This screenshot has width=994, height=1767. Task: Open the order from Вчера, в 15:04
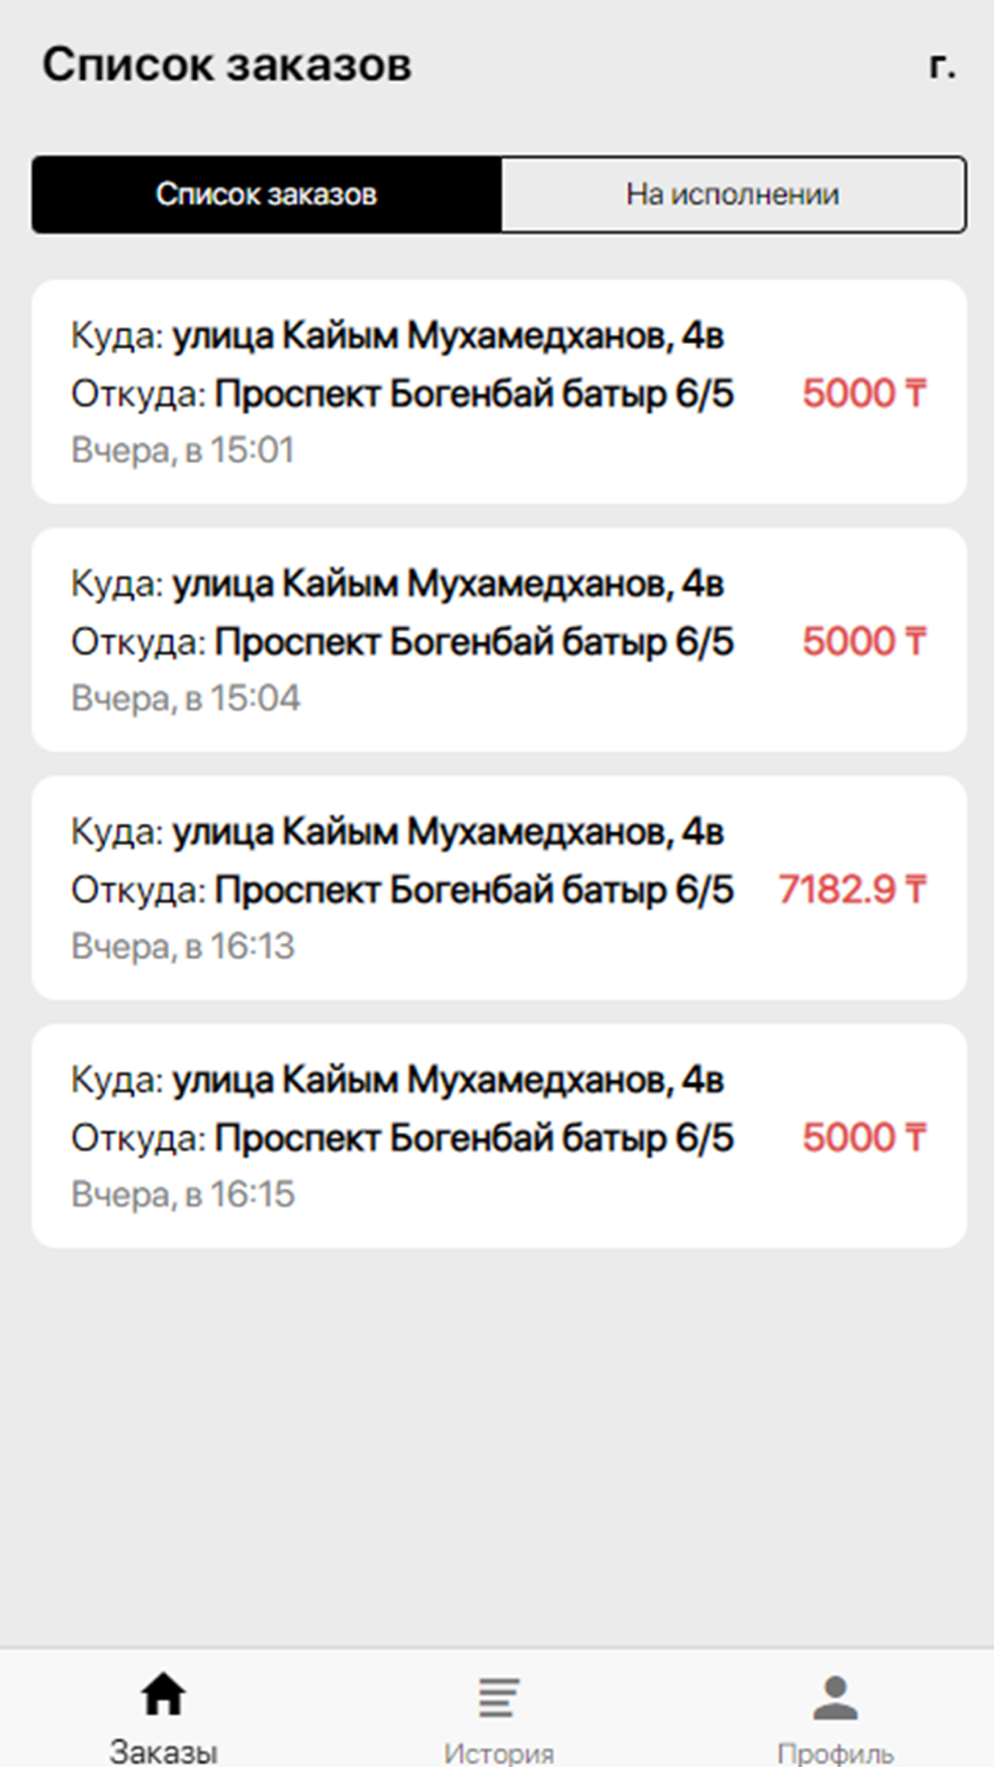point(499,639)
